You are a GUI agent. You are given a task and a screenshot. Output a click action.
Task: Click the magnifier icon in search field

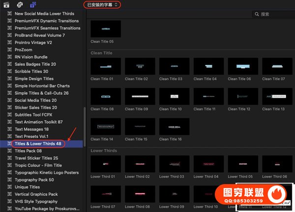pyautogui.click(x=257, y=15)
